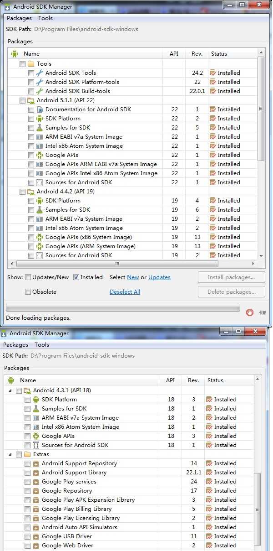Screen dimensions: 273x551
Task: Click the Google APIs (x86 System Image) icon
Action: coord(40,237)
